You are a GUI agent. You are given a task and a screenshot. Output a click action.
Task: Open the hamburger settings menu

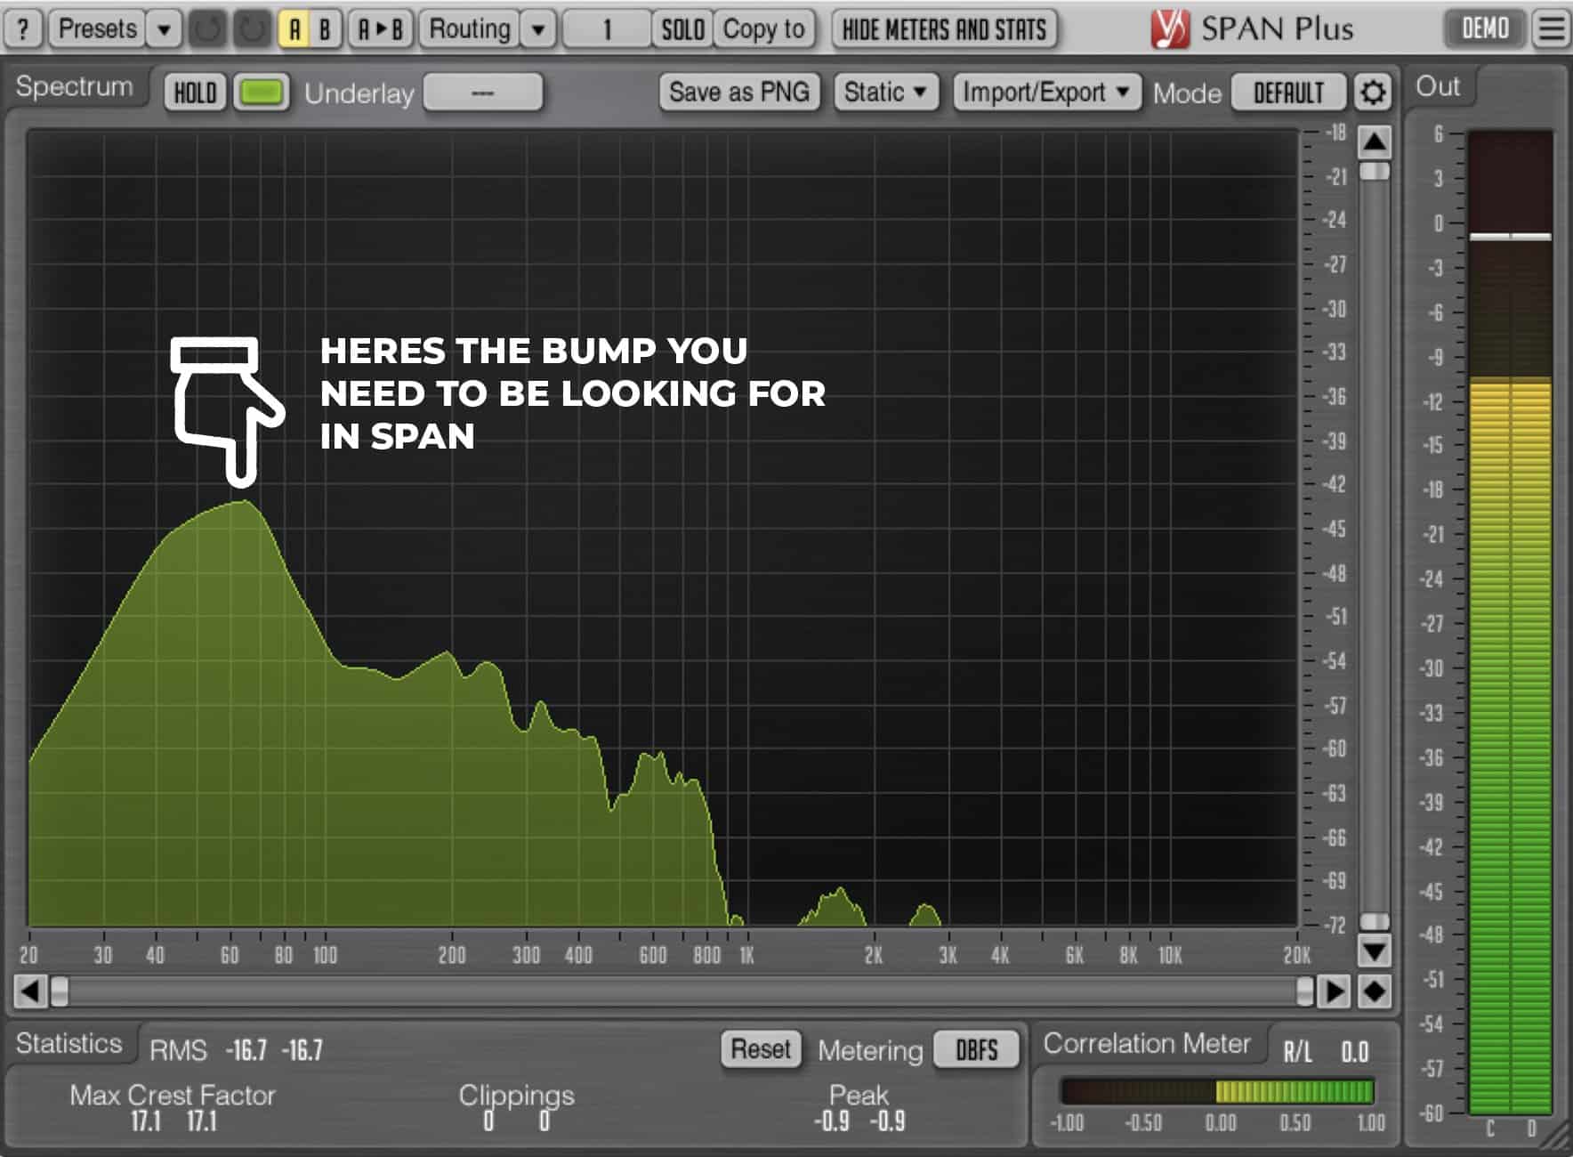click(x=1551, y=29)
